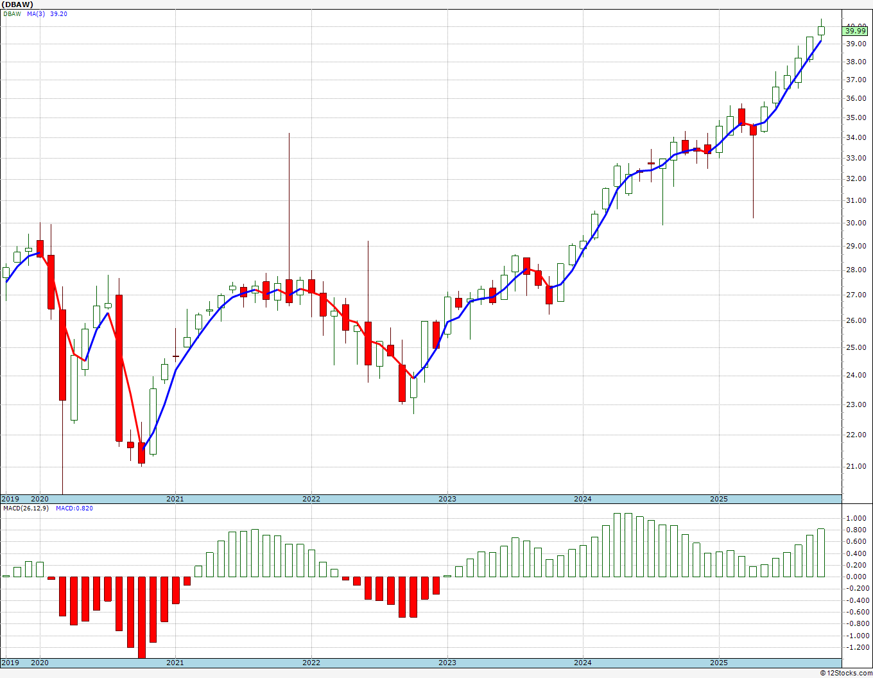Select 2019 on the MACD panel time axis
The width and height of the screenshot is (873, 678).
click(10, 663)
